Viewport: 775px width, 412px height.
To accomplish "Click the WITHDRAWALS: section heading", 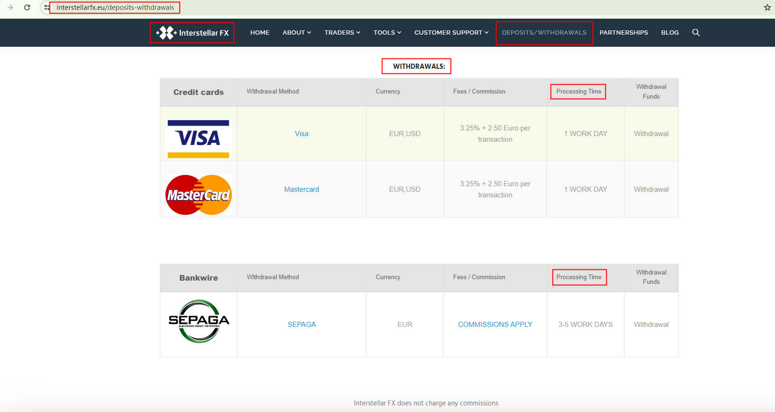I will click(419, 66).
